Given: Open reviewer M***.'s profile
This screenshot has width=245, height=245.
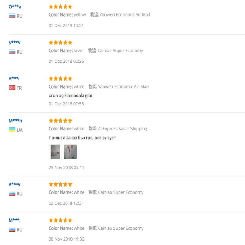Looking at the screenshot, I should tap(15, 220).
